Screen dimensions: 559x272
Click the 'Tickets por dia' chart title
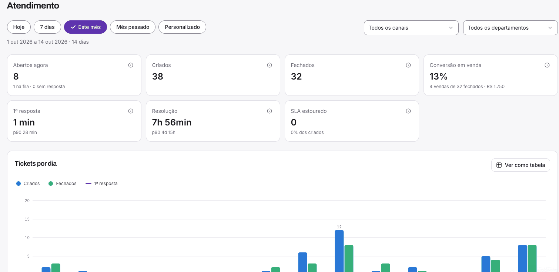(x=36, y=164)
